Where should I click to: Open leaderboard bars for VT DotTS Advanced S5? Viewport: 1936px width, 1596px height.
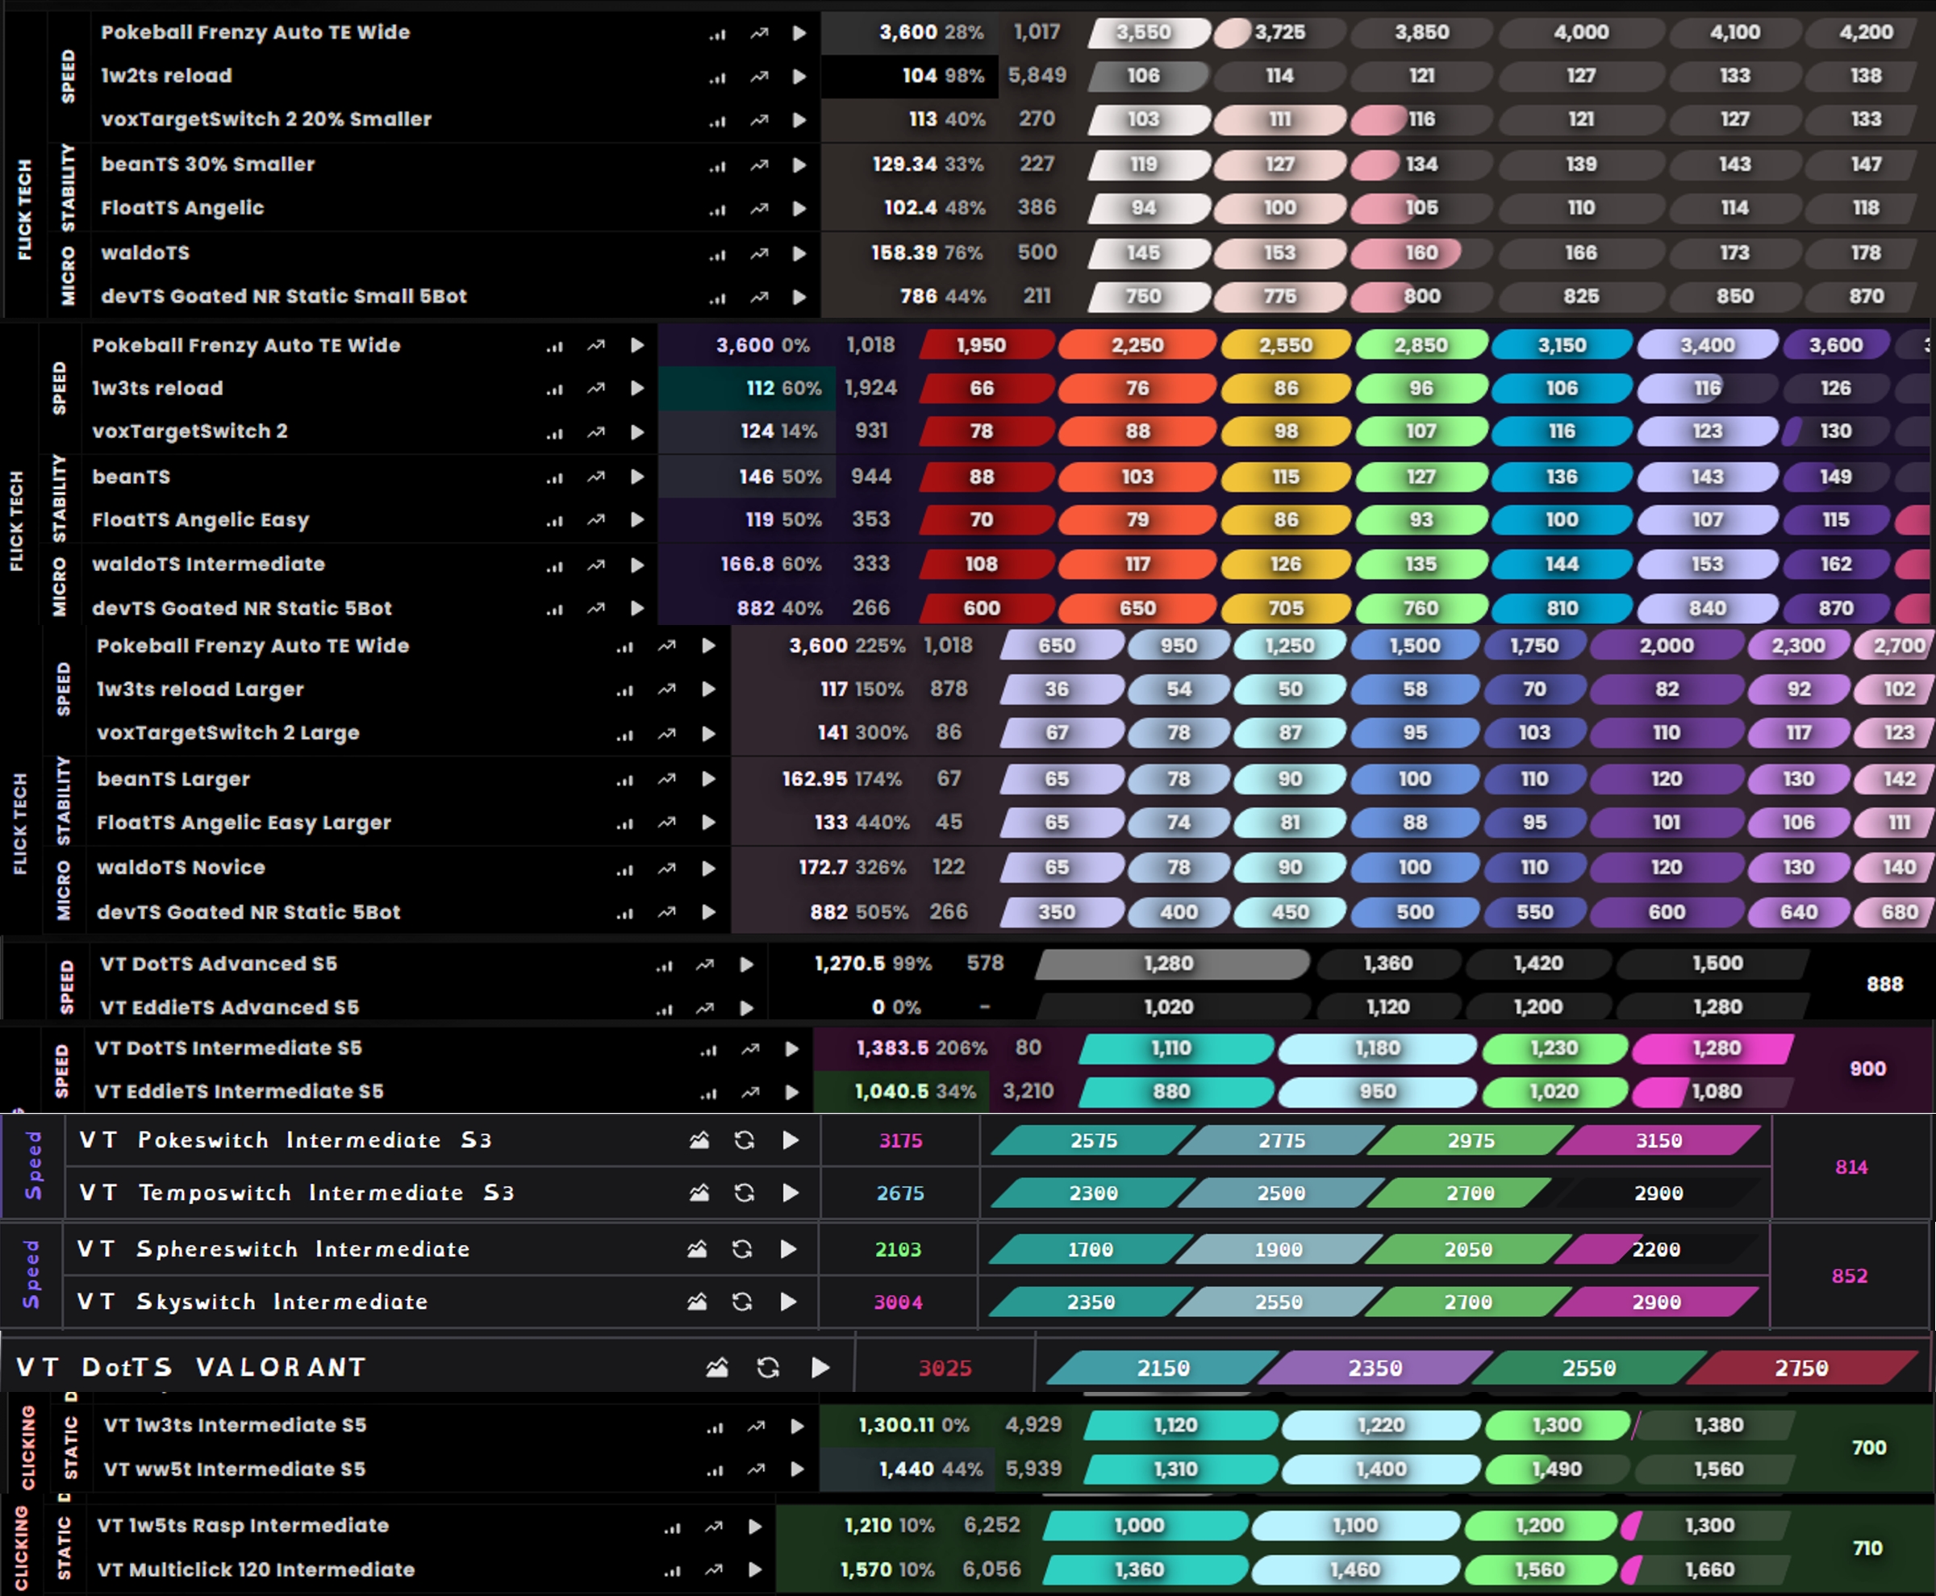point(664,965)
